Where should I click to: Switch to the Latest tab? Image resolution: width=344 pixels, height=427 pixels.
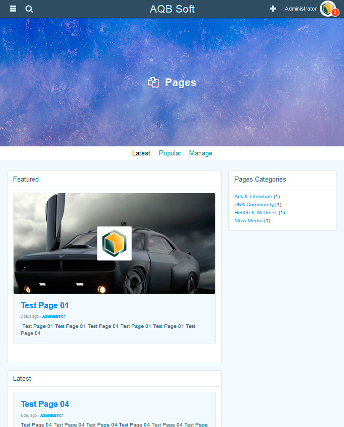[141, 153]
